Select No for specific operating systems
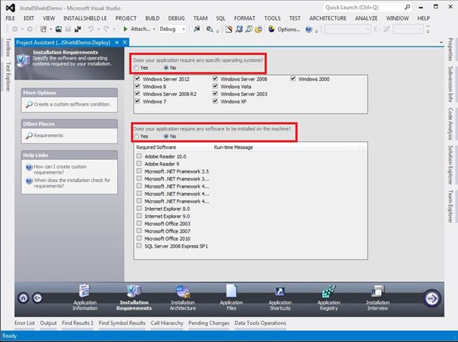 pos(166,68)
